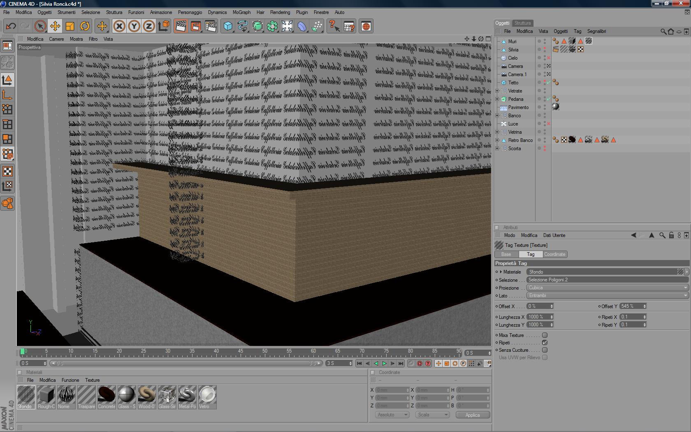691x432 pixels.
Task: Expand the Scorta object
Action: (x=497, y=149)
